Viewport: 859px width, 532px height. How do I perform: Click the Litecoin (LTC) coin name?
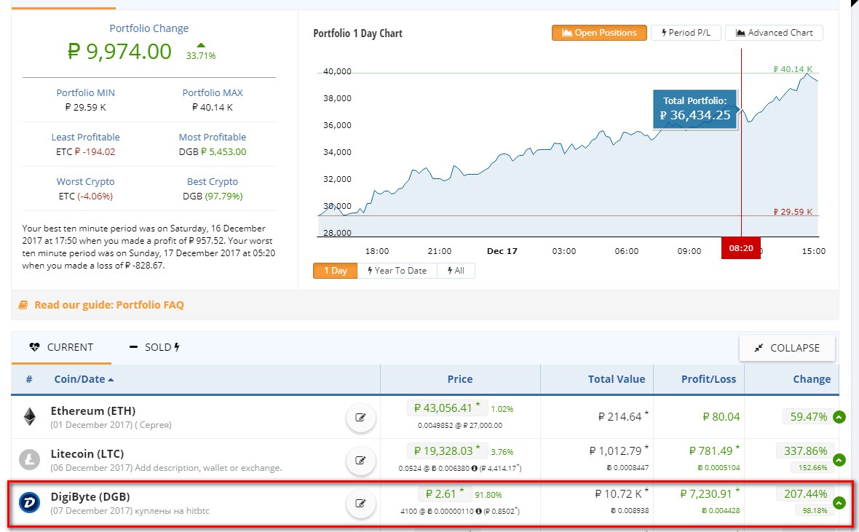(87, 453)
